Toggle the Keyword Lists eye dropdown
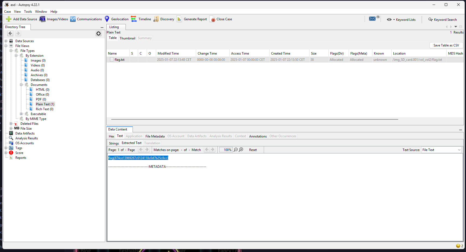This screenshot has height=252, width=466. coord(390,19)
